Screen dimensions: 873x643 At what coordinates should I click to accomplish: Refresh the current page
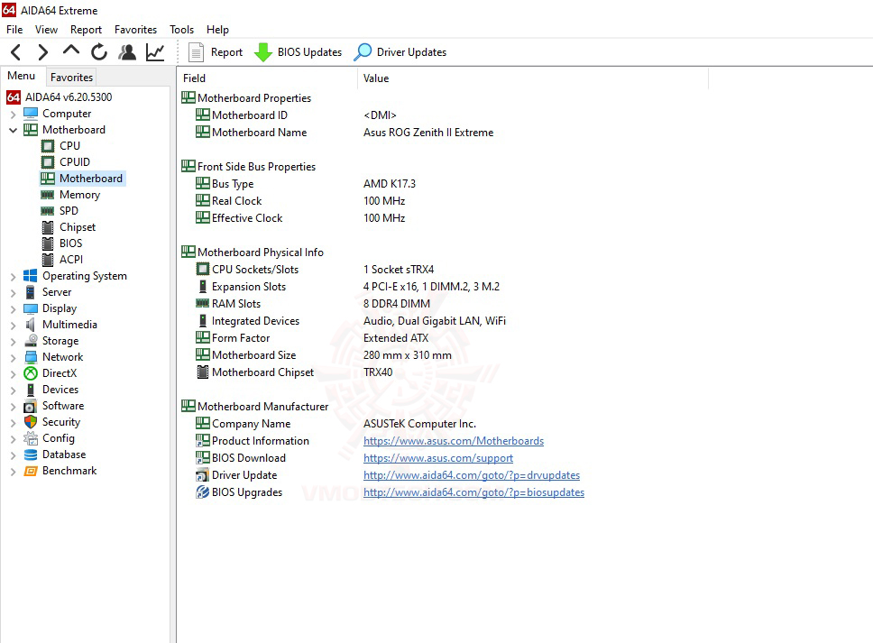99,52
